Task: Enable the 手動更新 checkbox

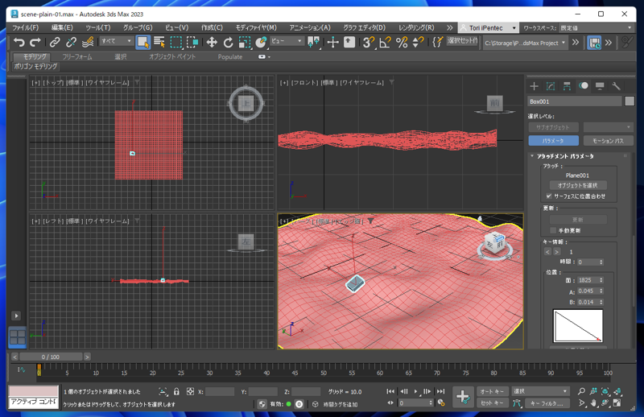Action: (553, 230)
